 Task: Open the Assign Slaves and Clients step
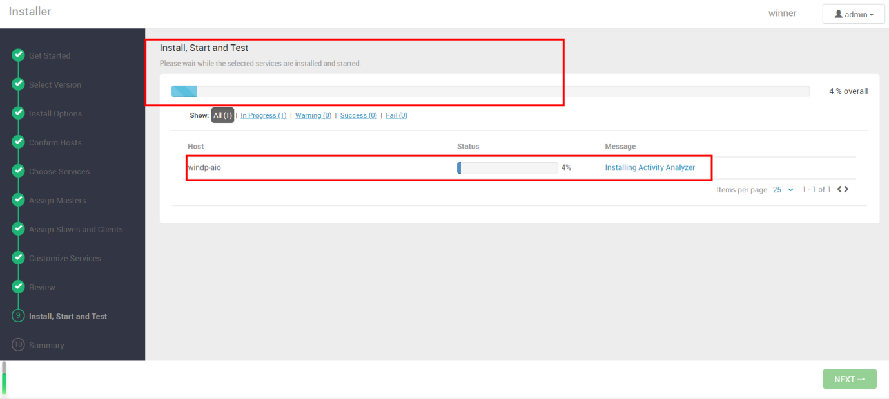[76, 229]
